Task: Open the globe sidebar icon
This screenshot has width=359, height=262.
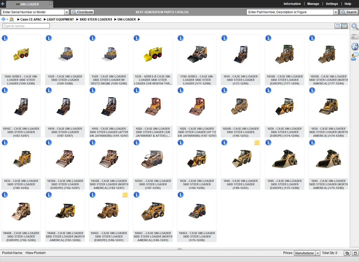Action: coord(355,46)
